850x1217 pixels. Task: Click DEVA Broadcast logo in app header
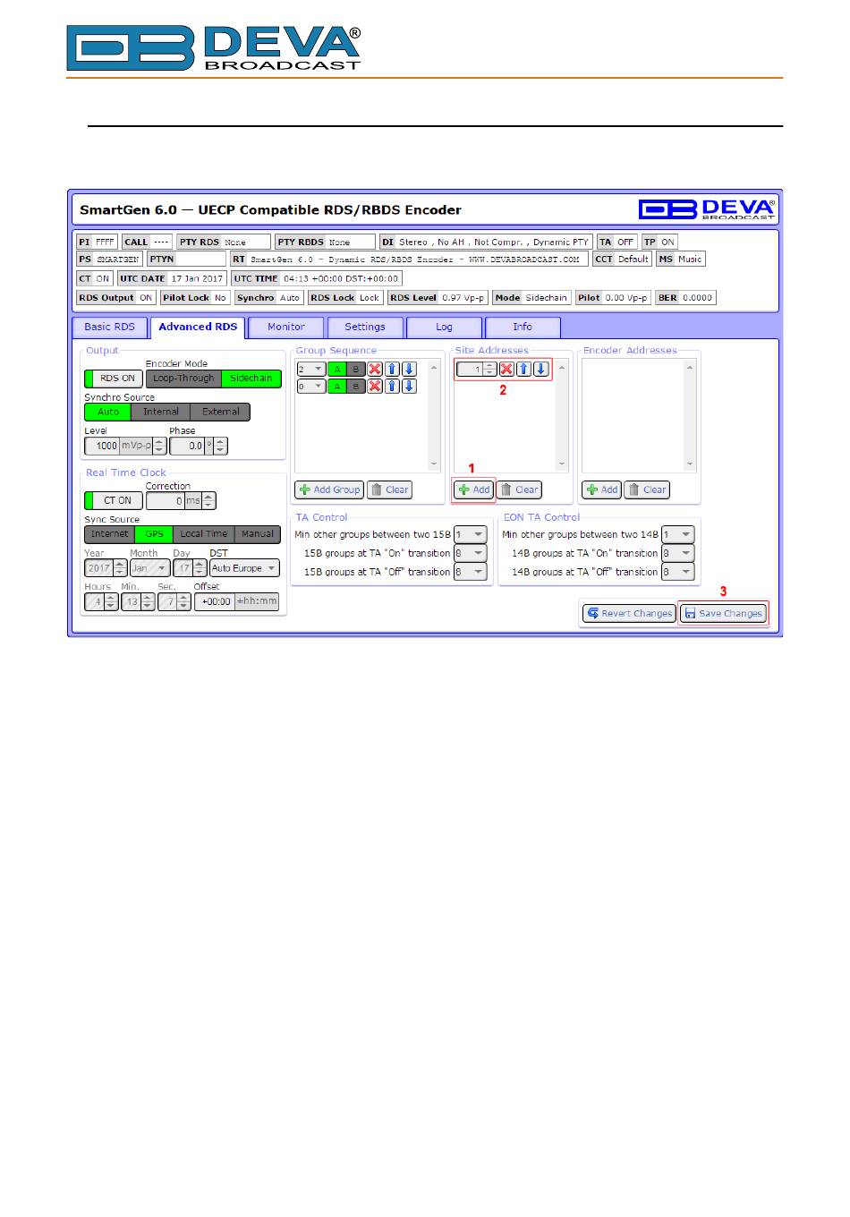707,209
